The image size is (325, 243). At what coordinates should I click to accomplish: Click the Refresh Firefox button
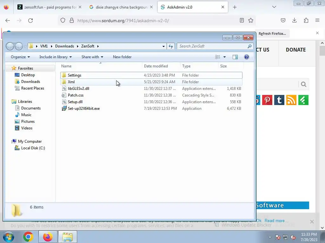point(272,34)
